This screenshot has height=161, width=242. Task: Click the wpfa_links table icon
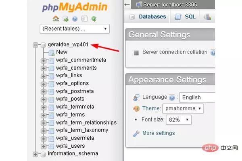pos(51,76)
